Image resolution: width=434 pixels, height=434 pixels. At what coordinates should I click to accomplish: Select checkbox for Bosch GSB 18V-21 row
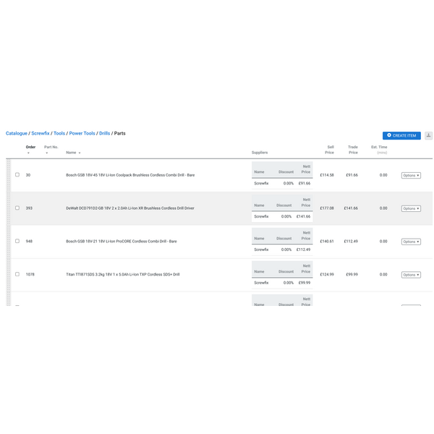tap(17, 241)
